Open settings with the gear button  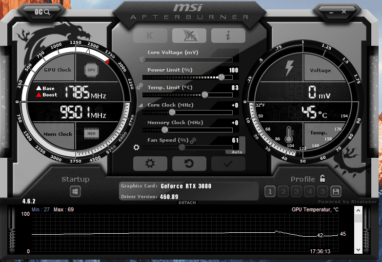(150, 164)
